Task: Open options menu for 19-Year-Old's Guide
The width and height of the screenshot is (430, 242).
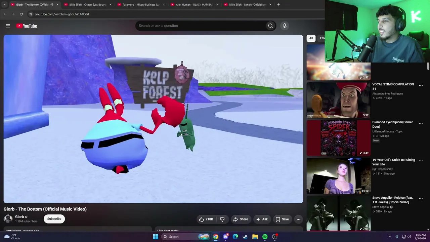Action: click(421, 161)
